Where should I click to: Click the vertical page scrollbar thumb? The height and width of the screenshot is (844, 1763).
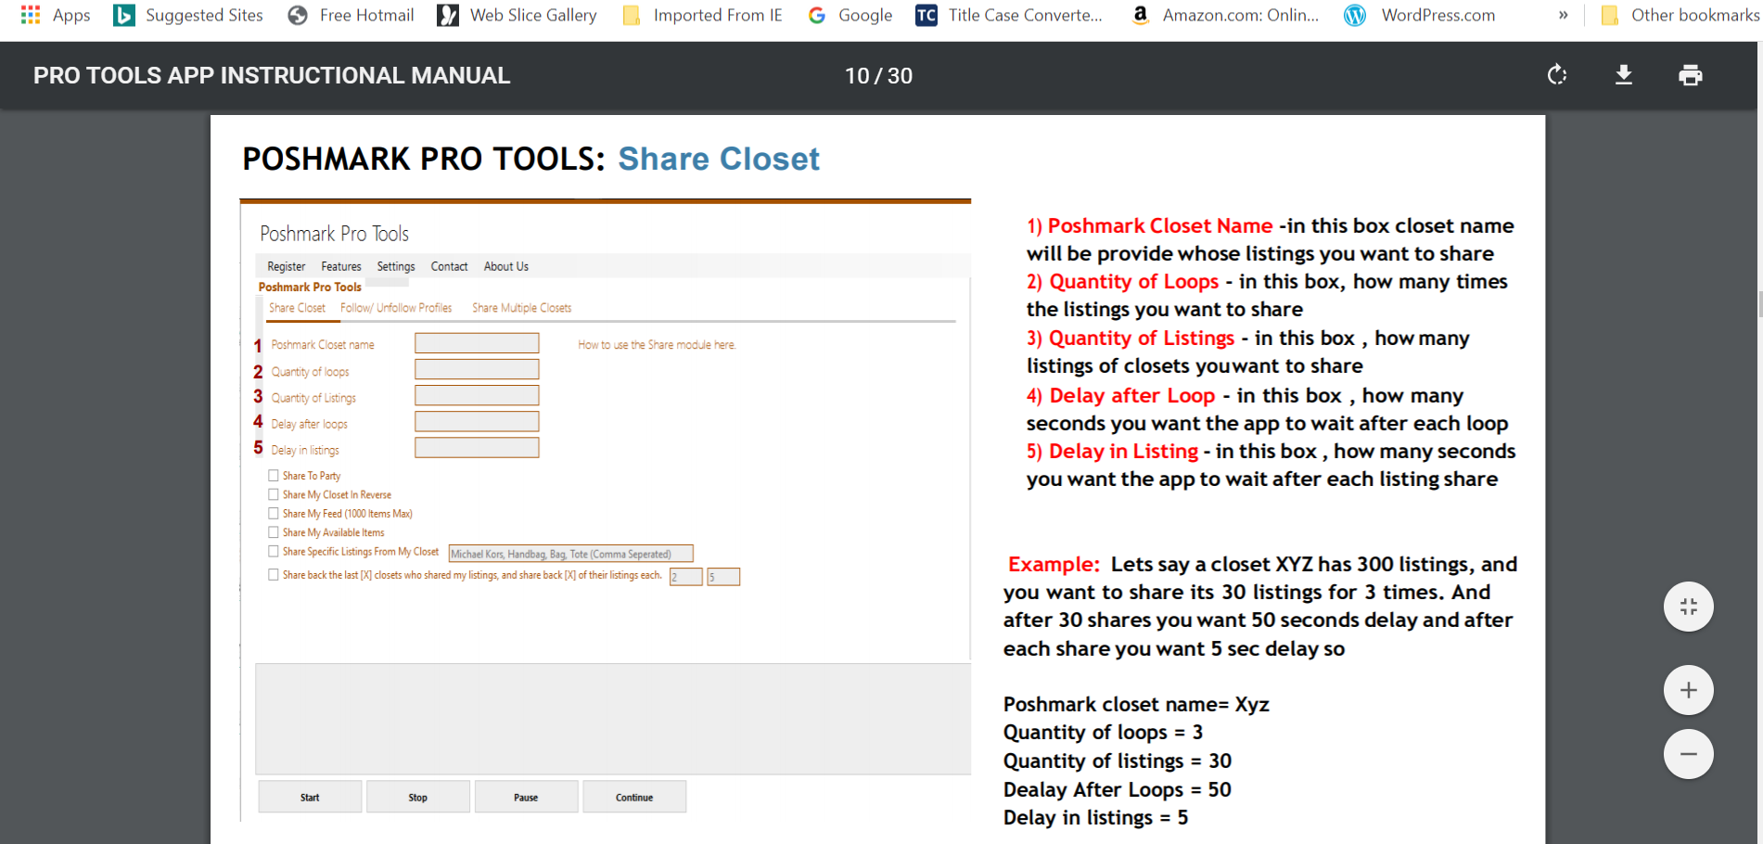click(1759, 304)
